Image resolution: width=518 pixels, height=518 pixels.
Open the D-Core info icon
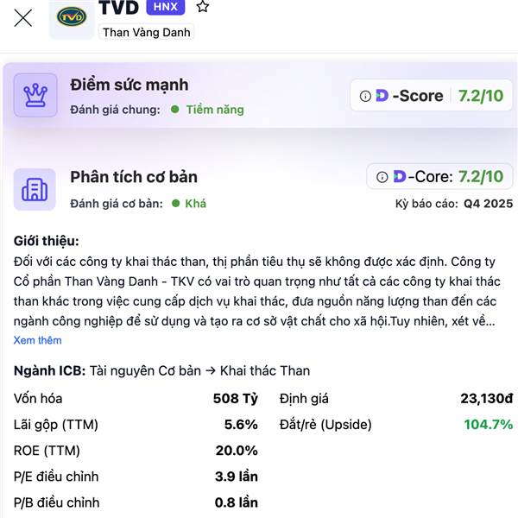(382, 177)
